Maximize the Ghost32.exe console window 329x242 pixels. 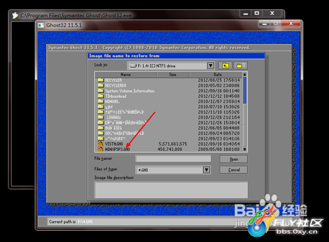point(257,13)
